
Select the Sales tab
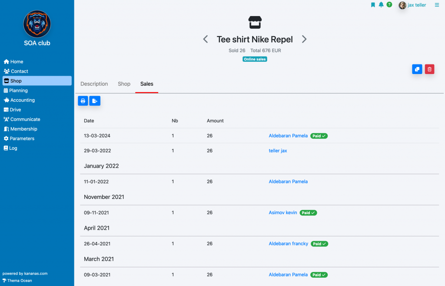point(147,84)
